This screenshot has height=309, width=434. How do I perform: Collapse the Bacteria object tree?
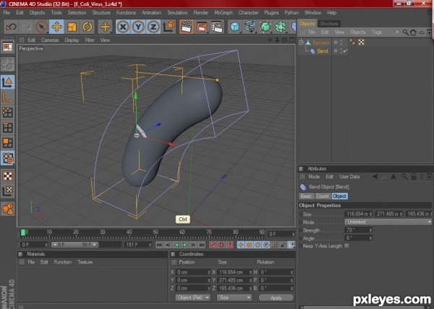pyautogui.click(x=301, y=43)
